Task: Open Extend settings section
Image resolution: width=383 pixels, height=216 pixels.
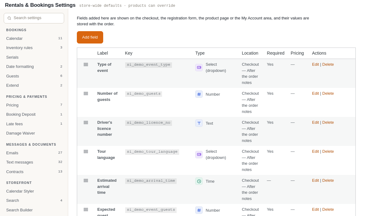Action: click(x=34, y=85)
